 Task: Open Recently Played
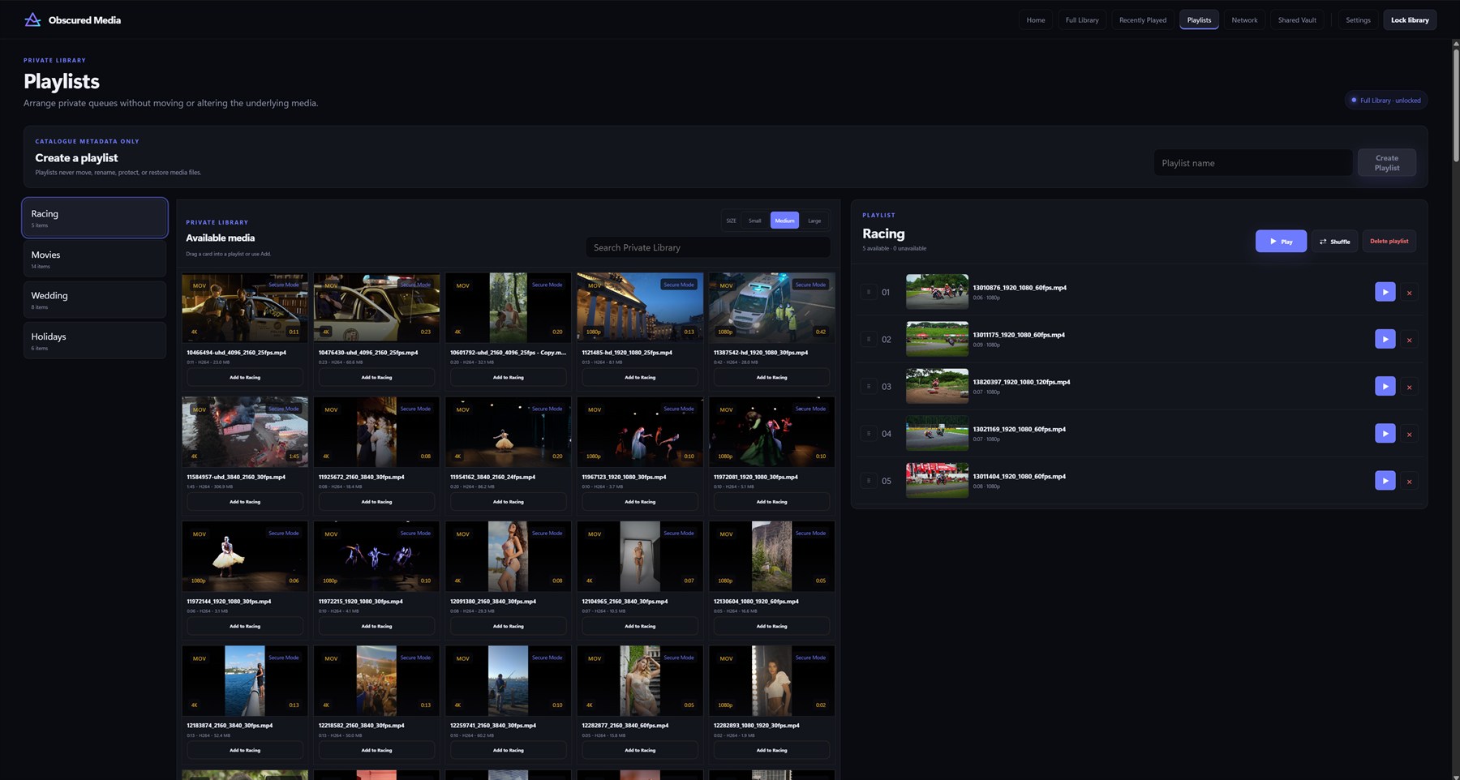coord(1143,19)
